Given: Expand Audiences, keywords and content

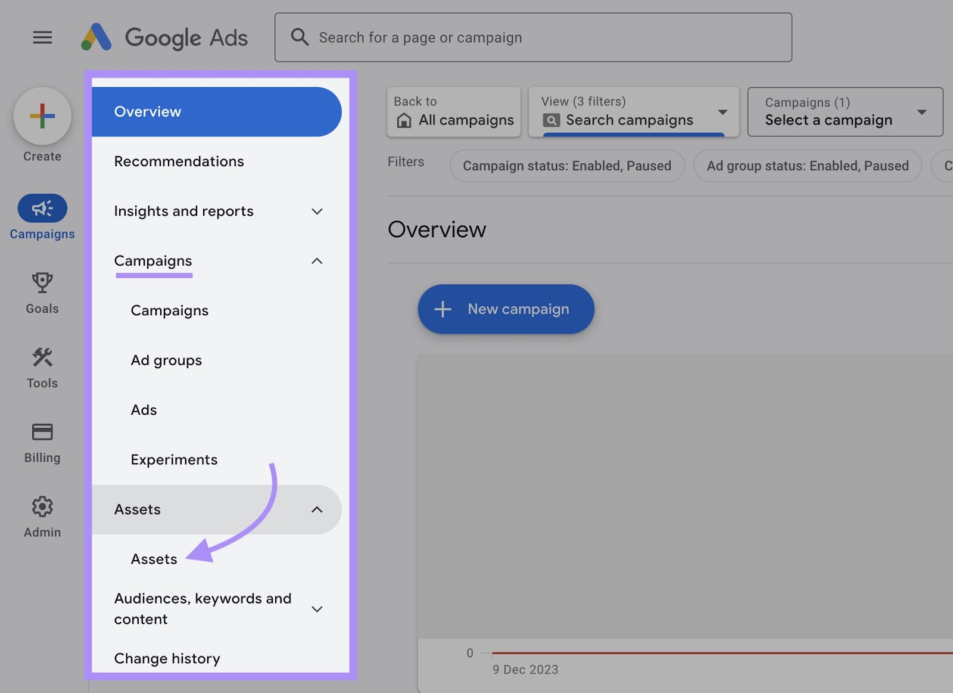Looking at the screenshot, I should click(x=317, y=609).
